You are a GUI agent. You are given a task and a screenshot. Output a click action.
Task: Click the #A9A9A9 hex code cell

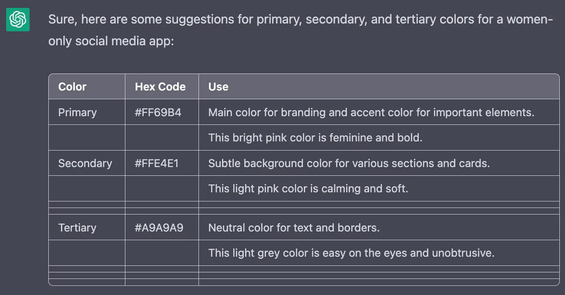click(x=159, y=228)
